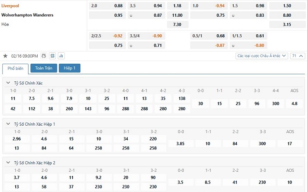Image resolution: width=307 pixels, height=192 pixels.
Task: Click the 'Hòa' draw label
Action: pyautogui.click(x=5, y=24)
